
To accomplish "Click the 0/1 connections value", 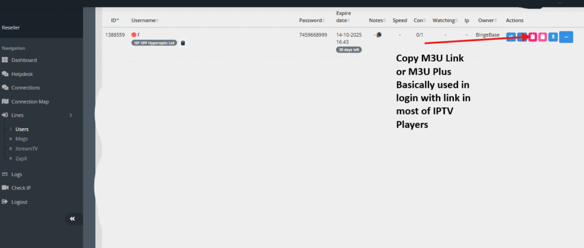I will 420,35.
